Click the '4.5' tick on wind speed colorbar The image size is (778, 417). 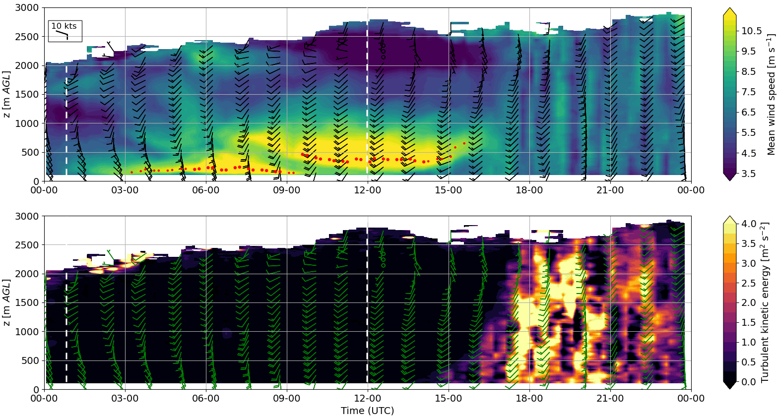coord(749,153)
